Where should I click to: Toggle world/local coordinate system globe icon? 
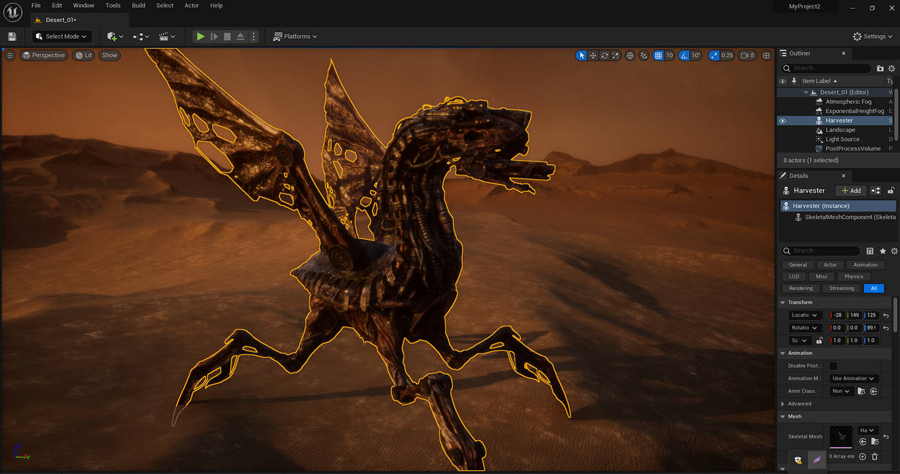click(x=629, y=55)
